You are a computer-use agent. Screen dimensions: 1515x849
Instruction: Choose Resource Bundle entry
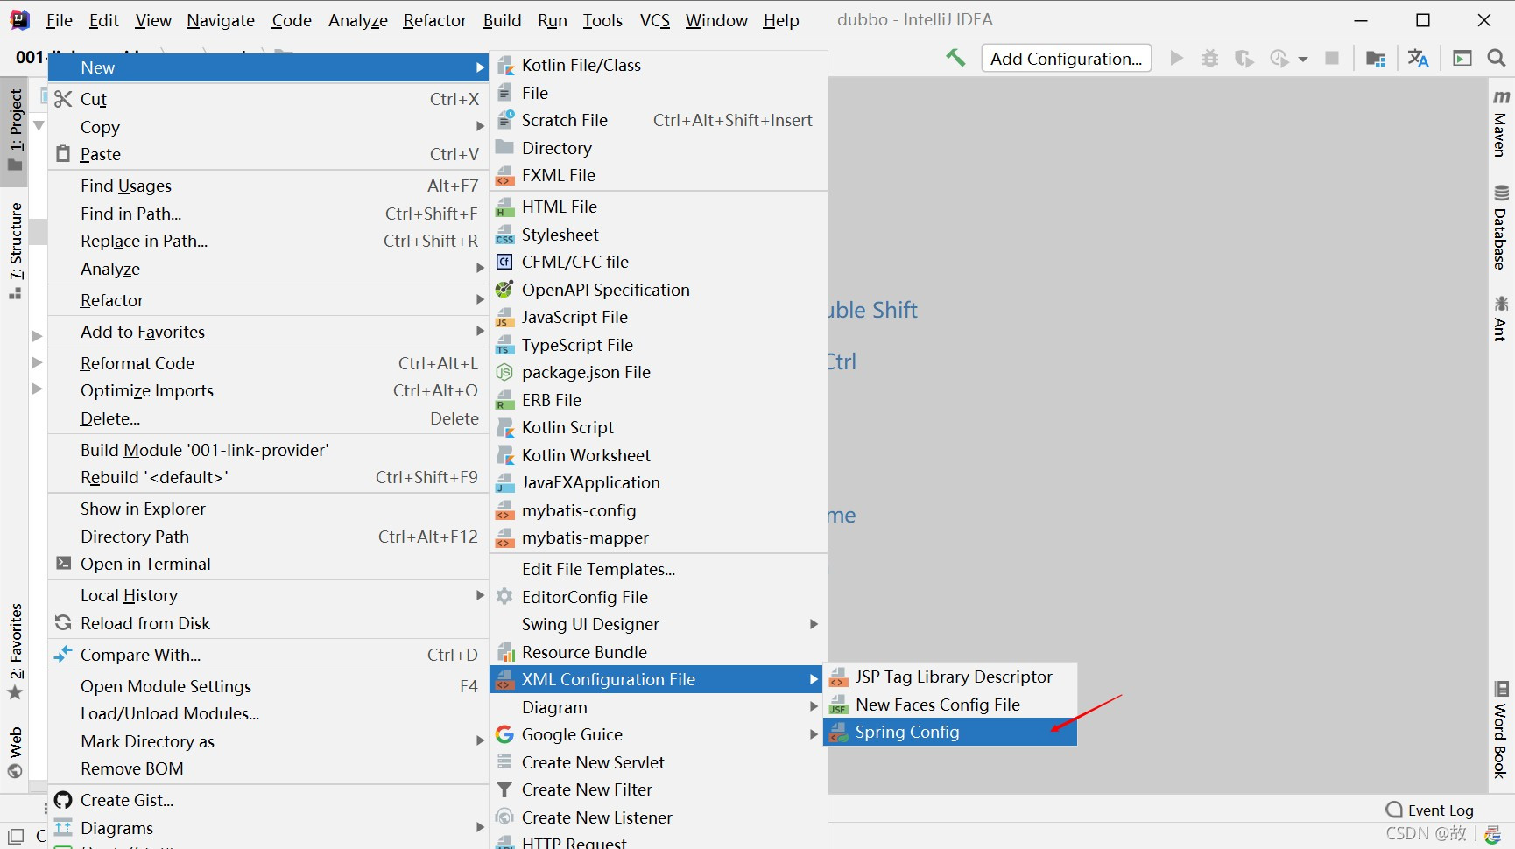point(659,652)
